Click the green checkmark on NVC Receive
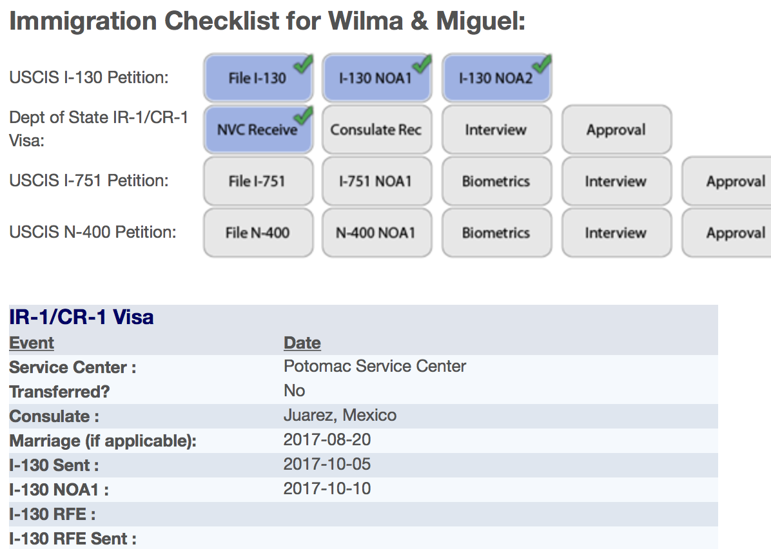 pyautogui.click(x=304, y=115)
